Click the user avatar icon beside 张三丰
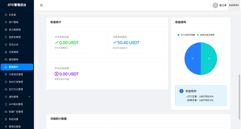241x129 pixels. (215, 5)
